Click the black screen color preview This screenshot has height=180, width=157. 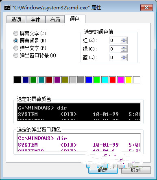(x=78, y=112)
